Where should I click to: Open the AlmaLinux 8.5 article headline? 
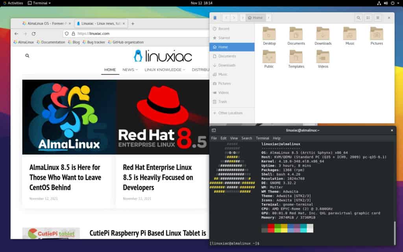[x=65, y=178]
